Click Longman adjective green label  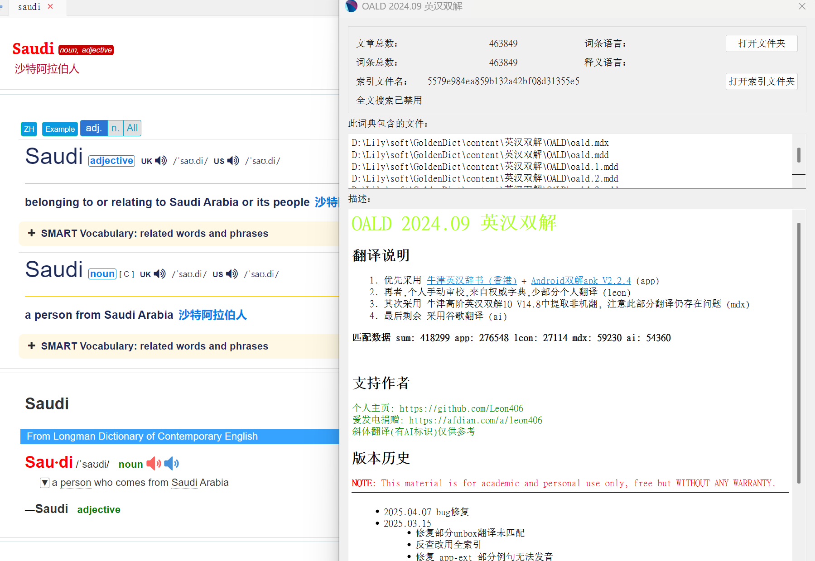coord(99,510)
